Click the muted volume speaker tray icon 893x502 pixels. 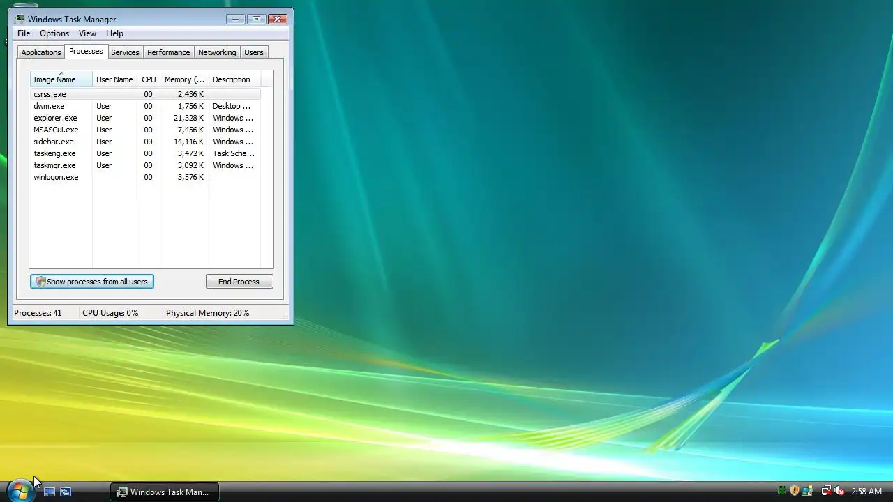pos(839,491)
